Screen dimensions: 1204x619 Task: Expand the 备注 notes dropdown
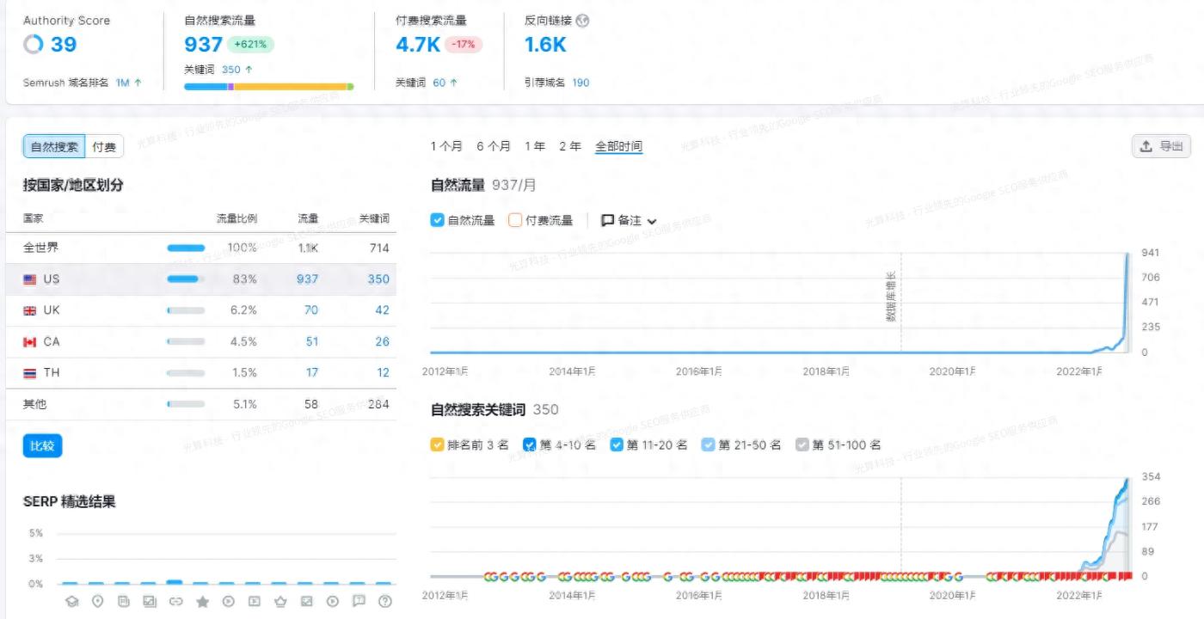(x=629, y=220)
